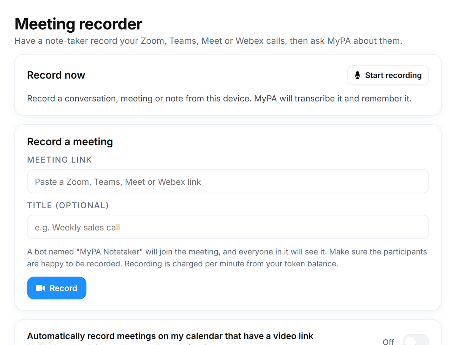The width and height of the screenshot is (456, 345).
Task: Click the Meeting recorder page heading
Action: pyautogui.click(x=78, y=24)
